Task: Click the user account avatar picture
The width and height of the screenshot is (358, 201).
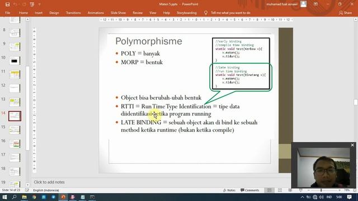Action: pos(303,4)
